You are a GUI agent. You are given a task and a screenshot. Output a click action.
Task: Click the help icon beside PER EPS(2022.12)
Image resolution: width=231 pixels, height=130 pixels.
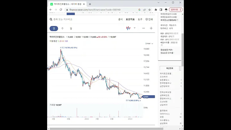pos(177,33)
